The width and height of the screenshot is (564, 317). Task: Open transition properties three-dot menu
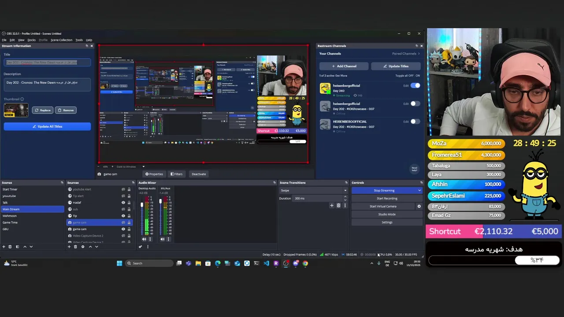345,205
